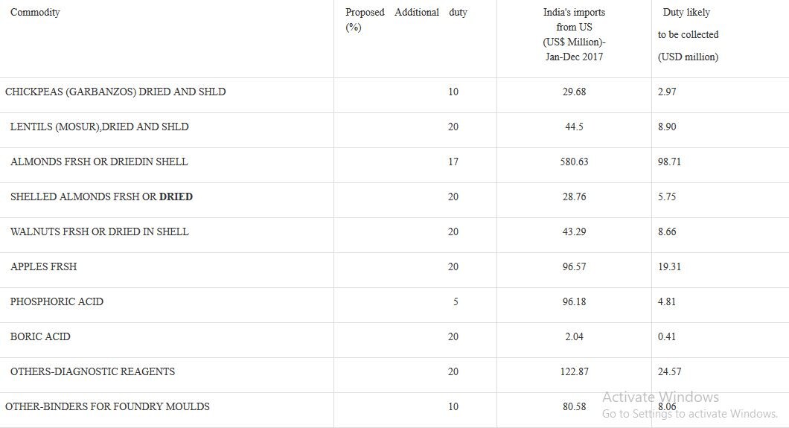
Task: Select the Proposed Additional duty header
Action: tap(406, 19)
